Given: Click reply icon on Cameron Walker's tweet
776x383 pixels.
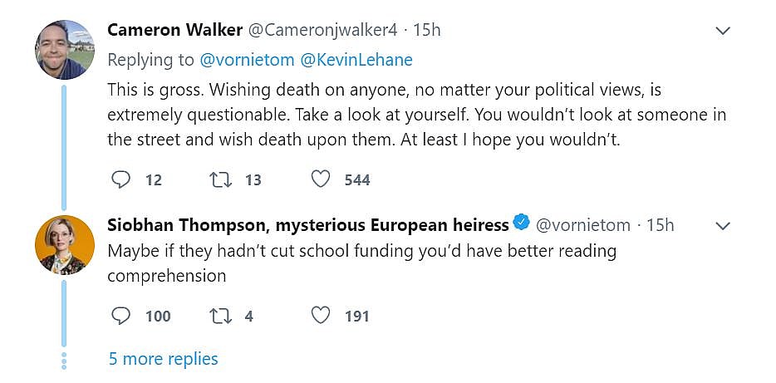Looking at the screenshot, I should pyautogui.click(x=120, y=179).
